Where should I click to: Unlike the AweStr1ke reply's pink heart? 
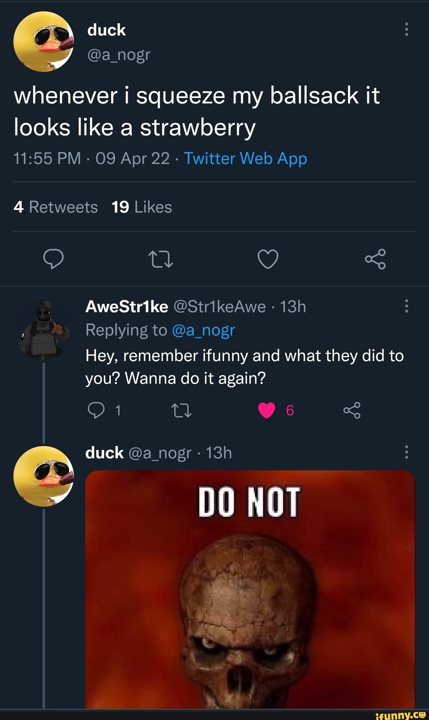[267, 410]
